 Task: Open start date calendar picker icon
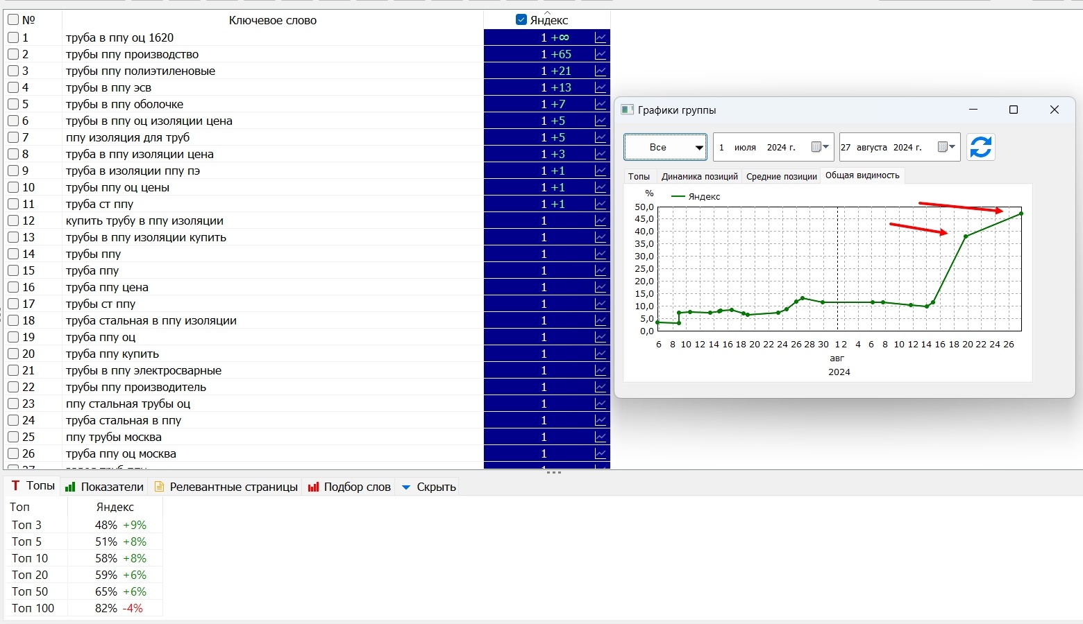tap(820, 147)
